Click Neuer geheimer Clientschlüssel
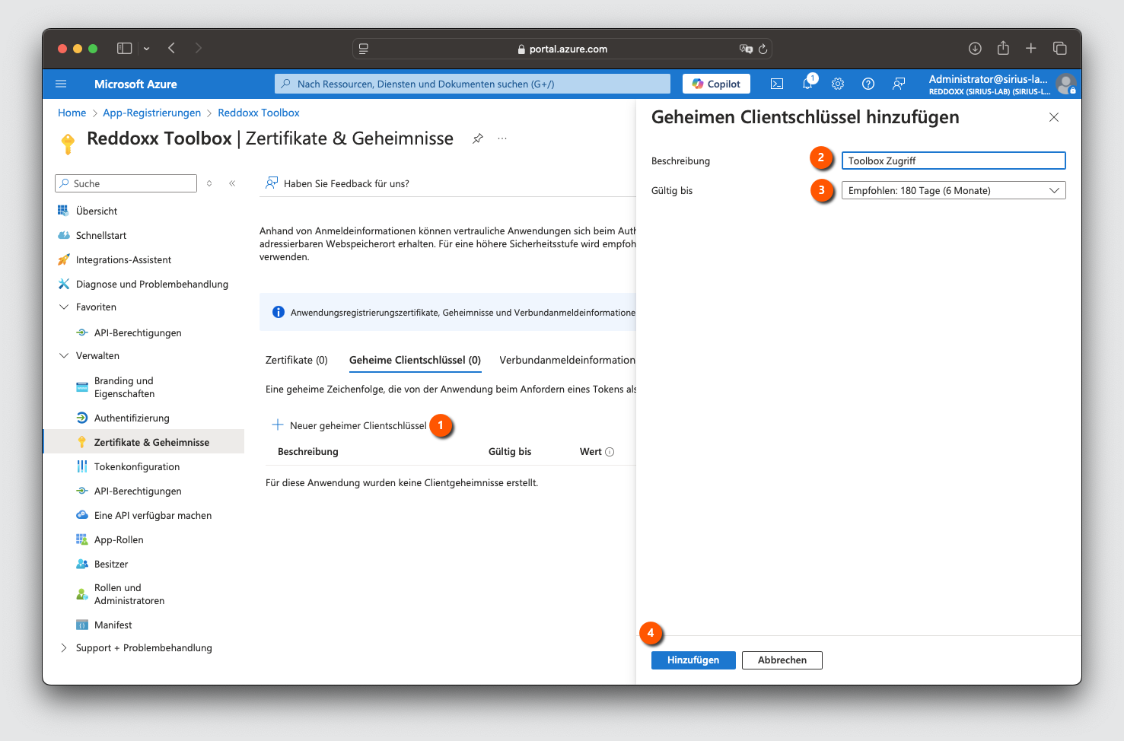1124x741 pixels. (x=349, y=425)
